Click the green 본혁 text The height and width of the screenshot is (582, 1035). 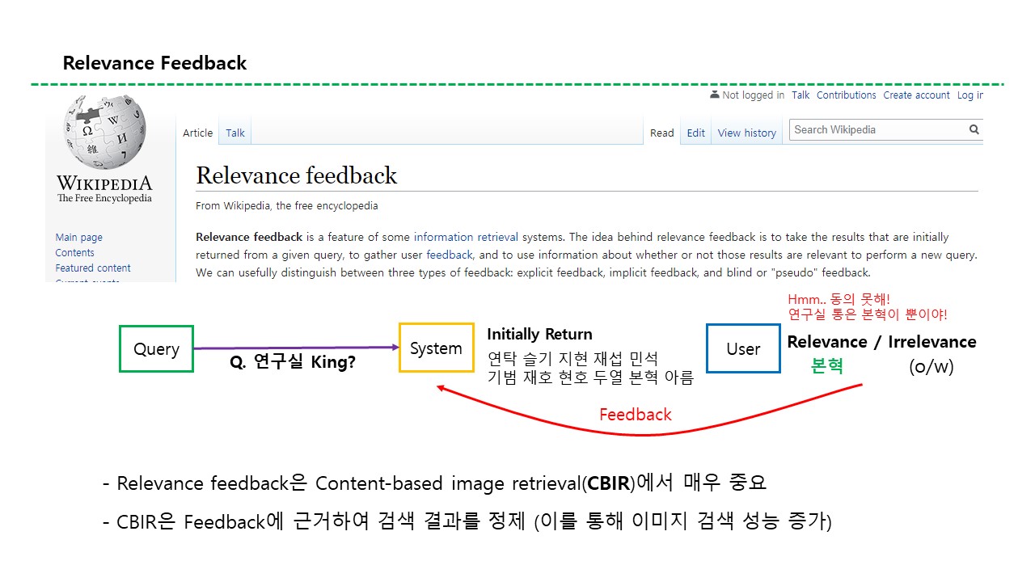827,366
